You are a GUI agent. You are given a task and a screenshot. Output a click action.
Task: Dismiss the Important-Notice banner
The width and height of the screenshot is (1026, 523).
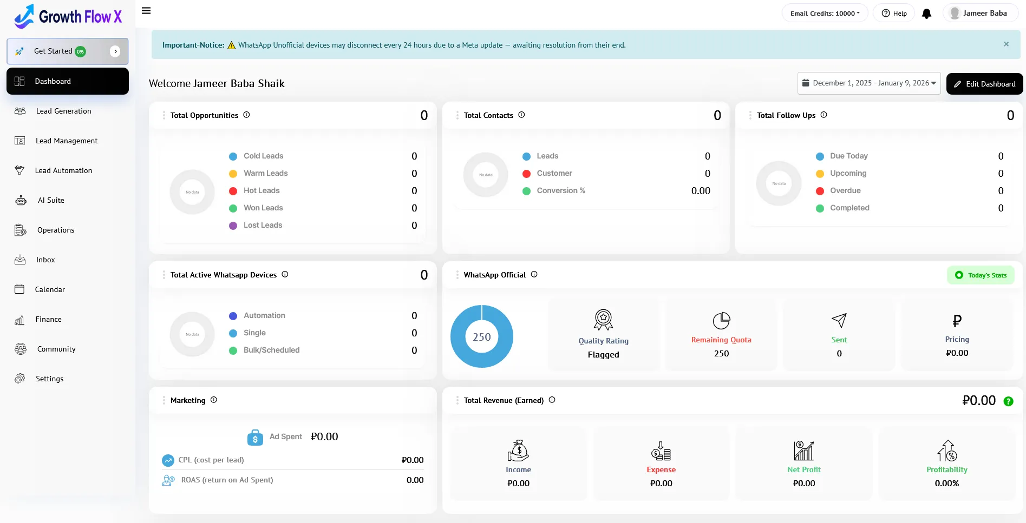point(1006,44)
